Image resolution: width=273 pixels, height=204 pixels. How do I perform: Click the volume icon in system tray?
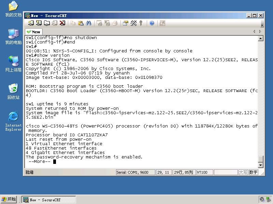pyautogui.click(x=262, y=199)
